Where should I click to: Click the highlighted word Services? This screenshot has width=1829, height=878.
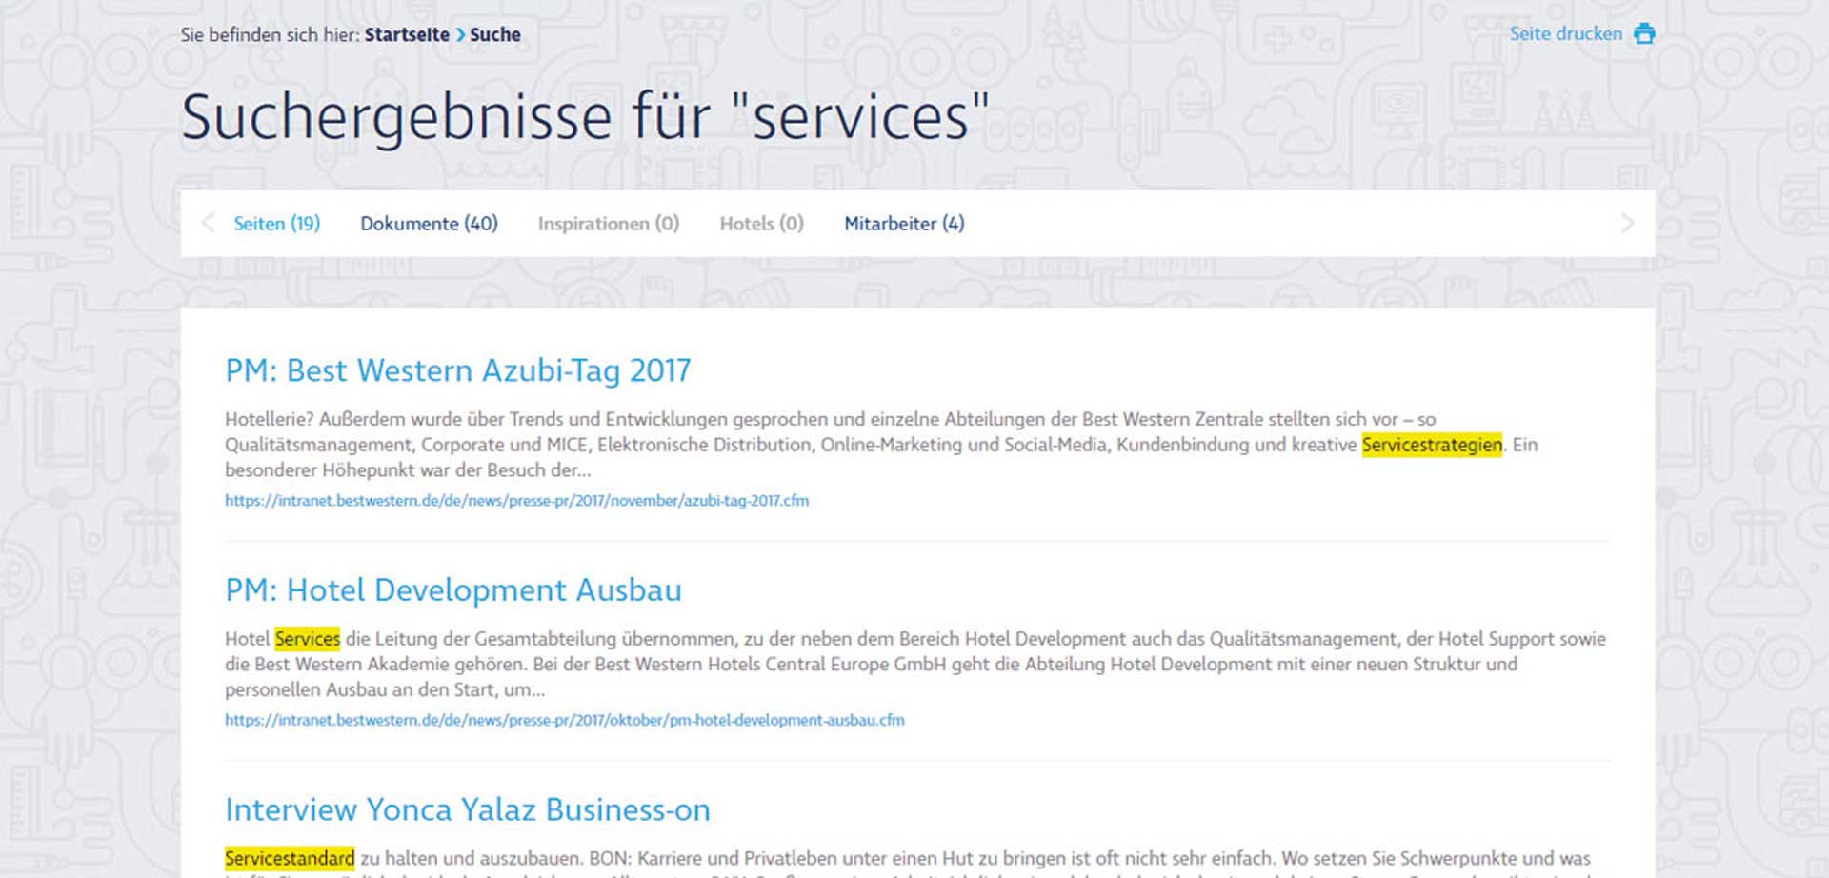307,639
